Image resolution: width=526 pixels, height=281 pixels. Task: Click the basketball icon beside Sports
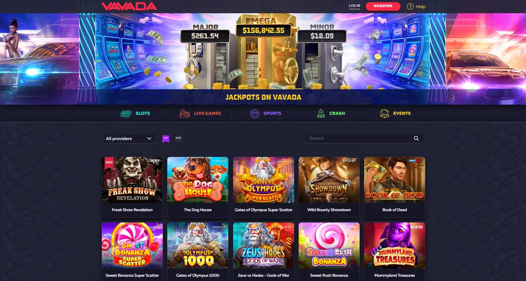pos(255,113)
